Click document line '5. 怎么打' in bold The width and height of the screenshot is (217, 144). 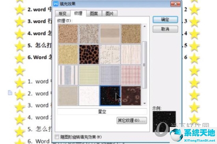tap(39, 45)
